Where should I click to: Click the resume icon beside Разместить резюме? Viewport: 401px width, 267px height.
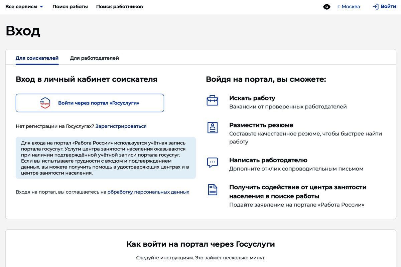pos(212,127)
